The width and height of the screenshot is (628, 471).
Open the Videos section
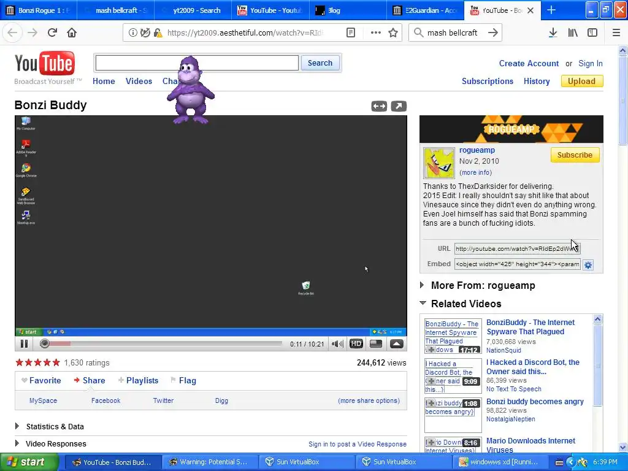139,82
